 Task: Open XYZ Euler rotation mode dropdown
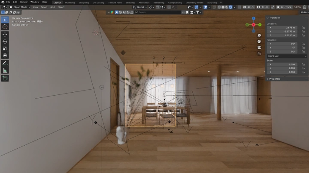pos(287,56)
